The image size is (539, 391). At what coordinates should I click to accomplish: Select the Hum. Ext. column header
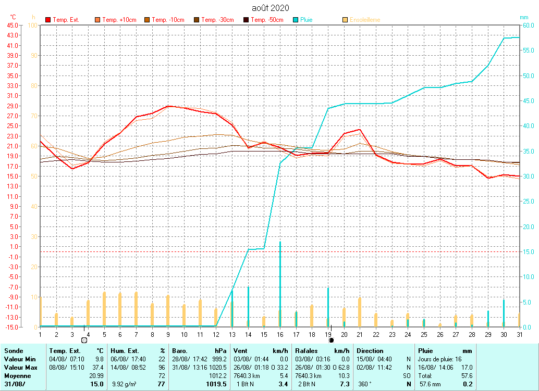[125, 351]
